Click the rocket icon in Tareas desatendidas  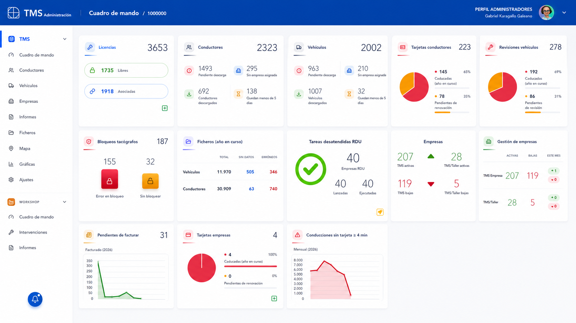click(380, 212)
